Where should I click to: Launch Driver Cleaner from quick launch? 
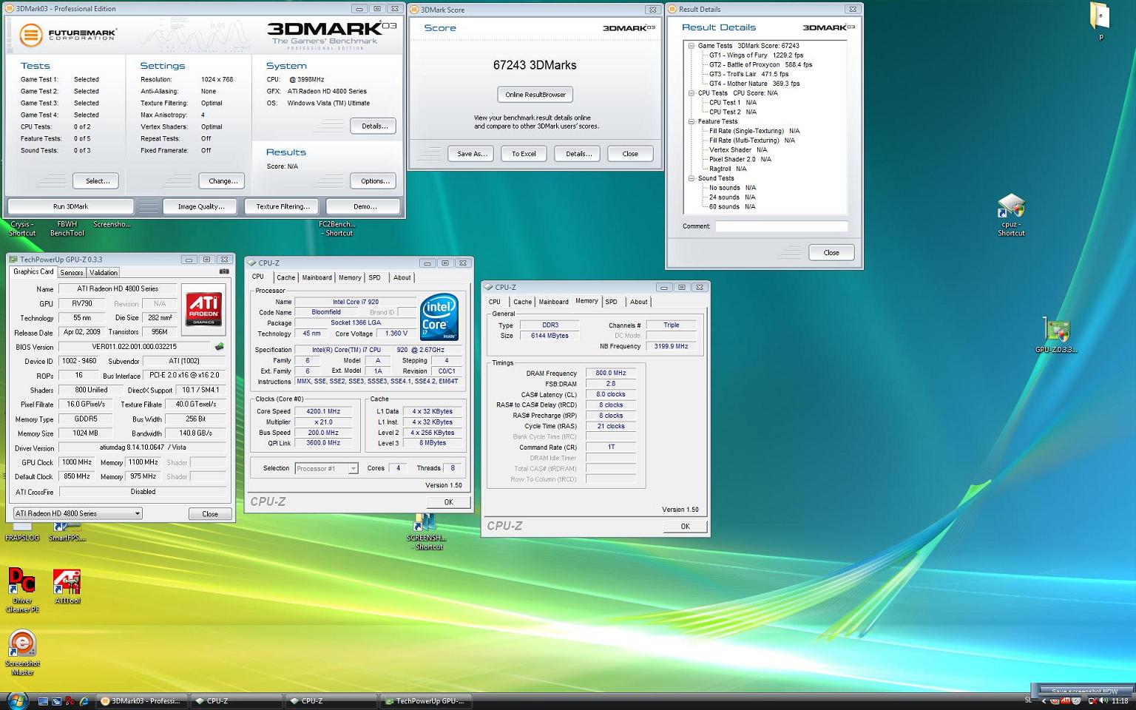tap(70, 700)
